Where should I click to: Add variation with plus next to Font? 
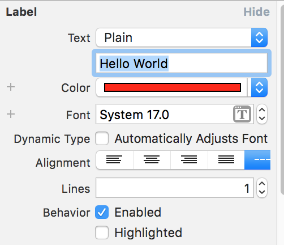(x=11, y=114)
